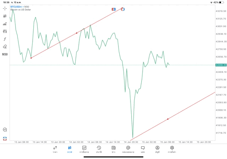The height and width of the screenshot is (159, 227).
Task: Open the การตั้งค่า (Settings) tab
Action: click(x=172, y=149)
